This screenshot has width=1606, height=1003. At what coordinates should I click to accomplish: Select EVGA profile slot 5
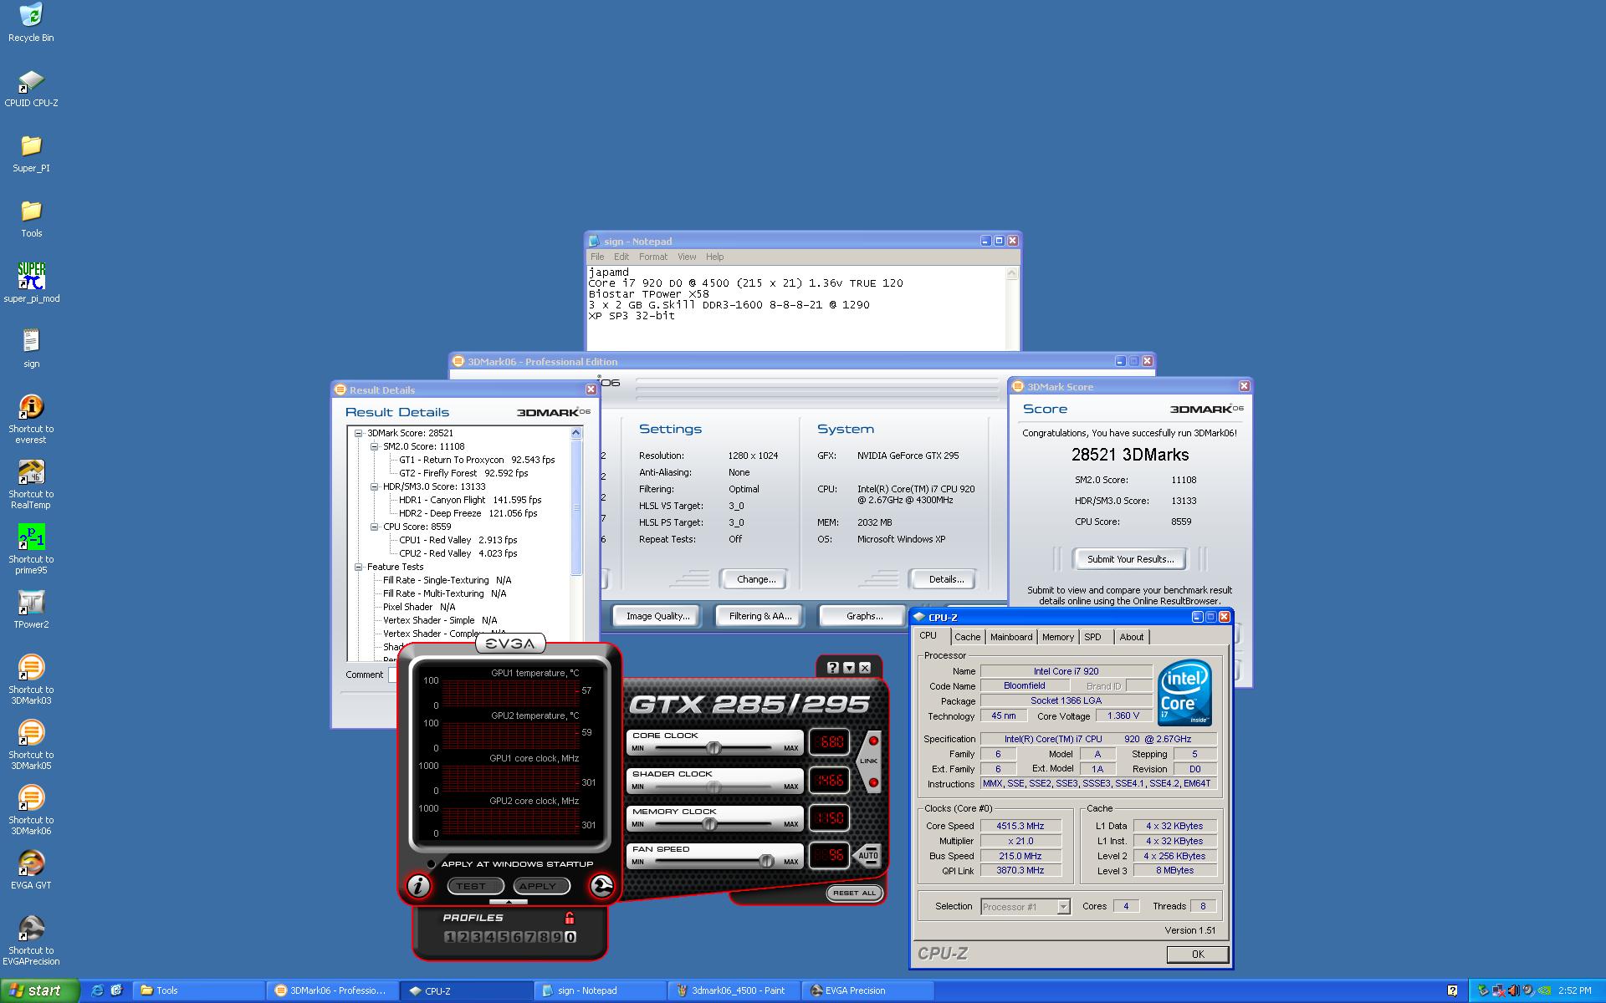coord(504,937)
